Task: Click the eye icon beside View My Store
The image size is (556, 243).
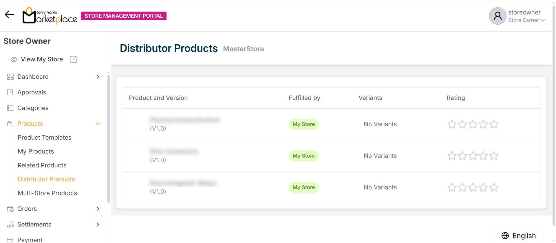Action: [14, 59]
